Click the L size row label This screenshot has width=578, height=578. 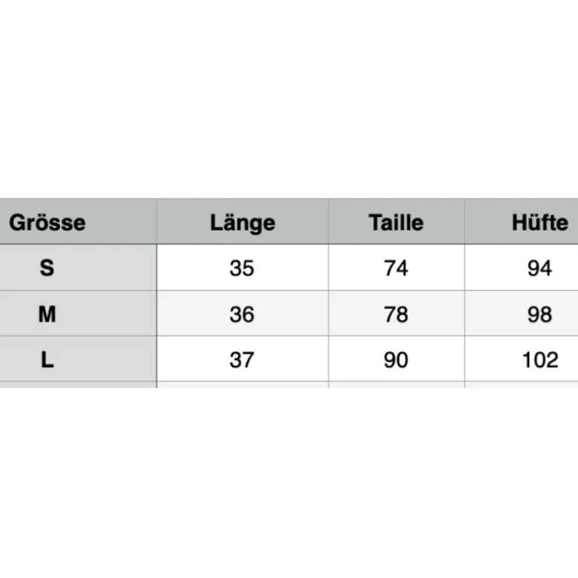(47, 360)
